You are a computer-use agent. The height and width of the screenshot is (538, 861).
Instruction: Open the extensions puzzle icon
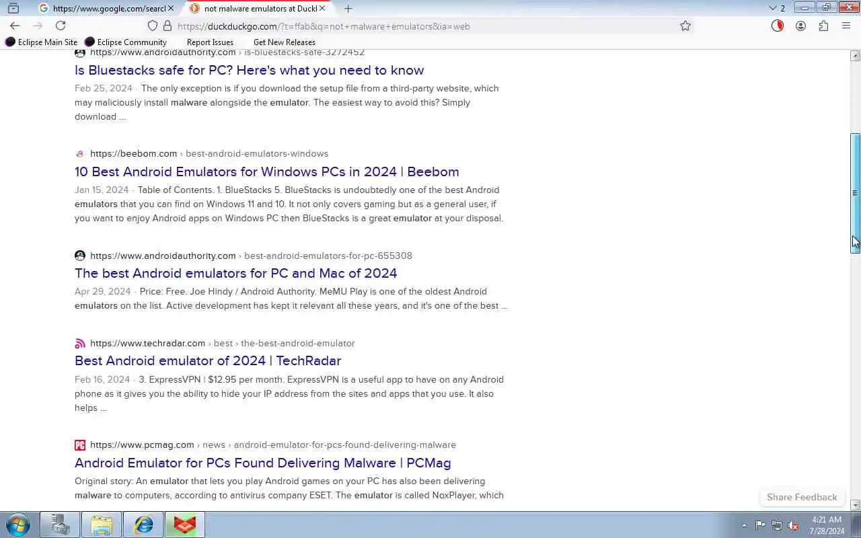pyautogui.click(x=823, y=26)
